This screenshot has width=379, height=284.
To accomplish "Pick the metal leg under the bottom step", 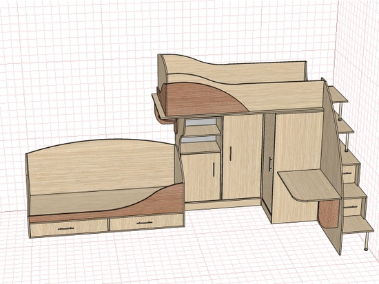I will (367, 241).
